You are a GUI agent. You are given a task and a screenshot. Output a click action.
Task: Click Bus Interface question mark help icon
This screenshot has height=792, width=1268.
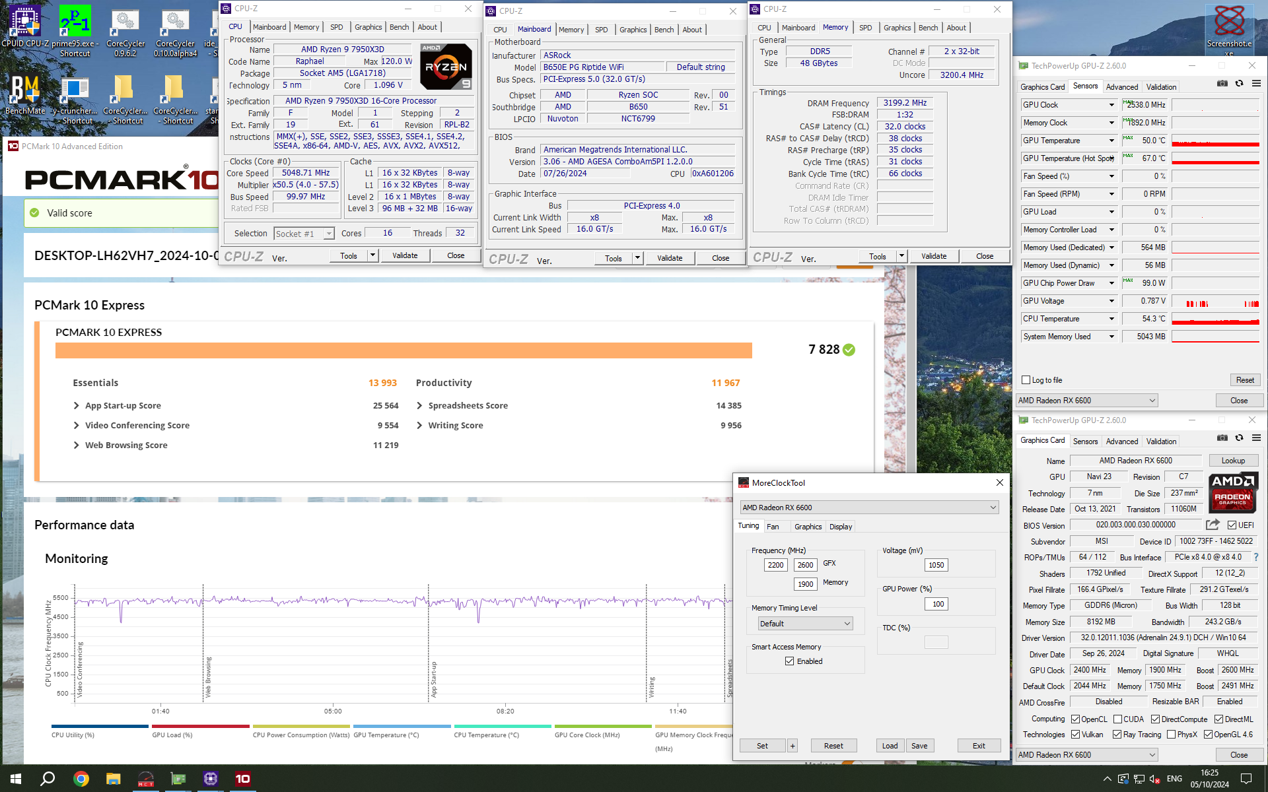point(1255,557)
